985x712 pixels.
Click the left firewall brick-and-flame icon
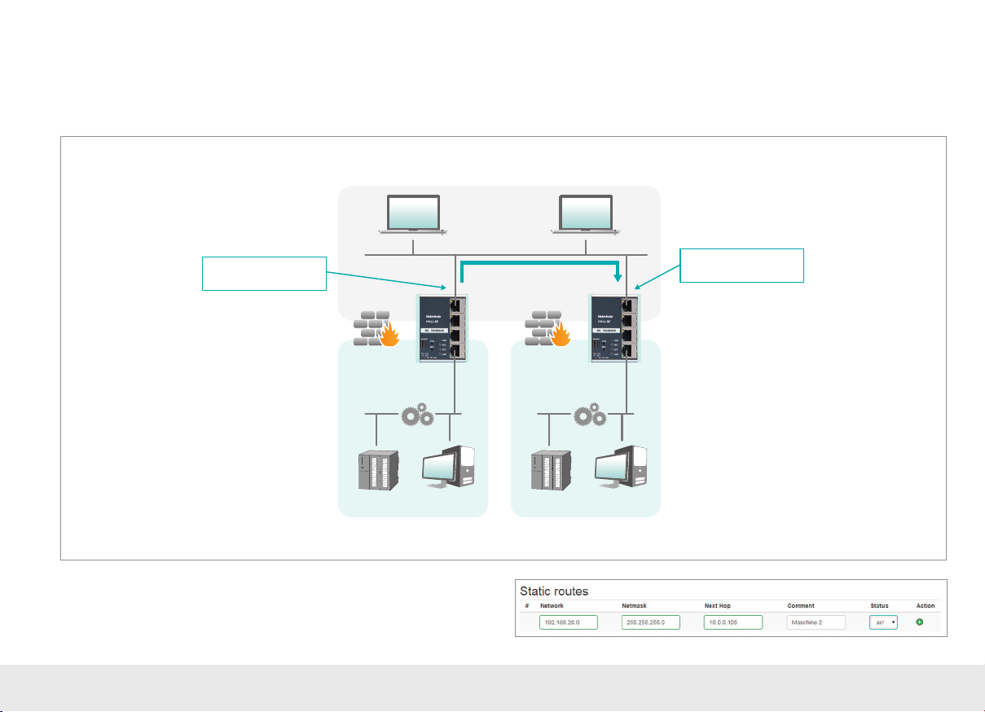[x=375, y=327]
